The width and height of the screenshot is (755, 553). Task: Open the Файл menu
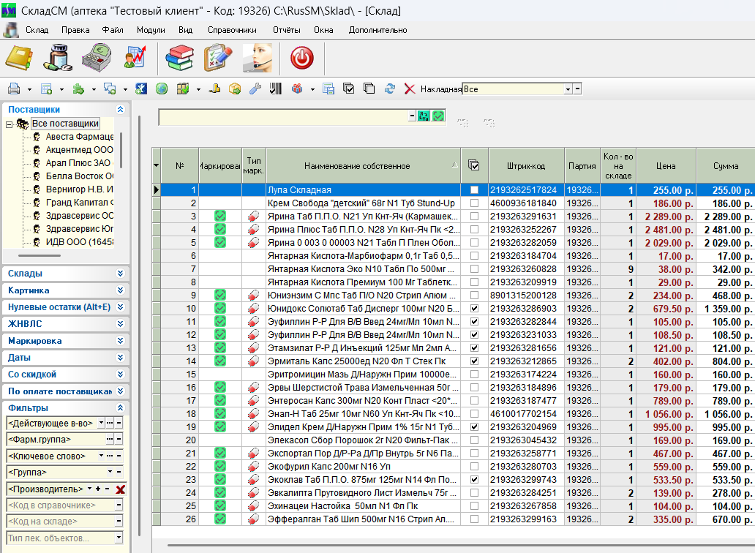[113, 30]
